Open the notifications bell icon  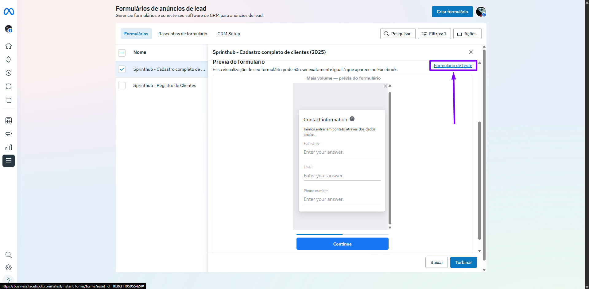click(x=9, y=59)
